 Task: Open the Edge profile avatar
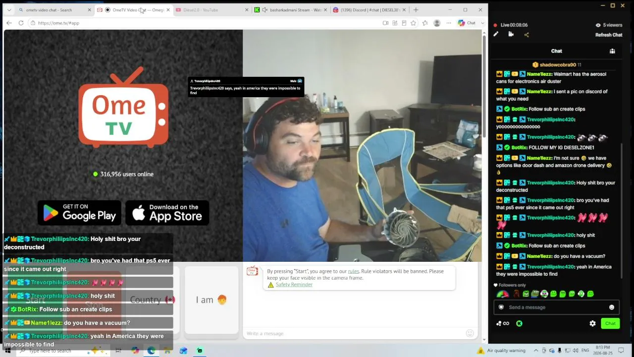437,23
